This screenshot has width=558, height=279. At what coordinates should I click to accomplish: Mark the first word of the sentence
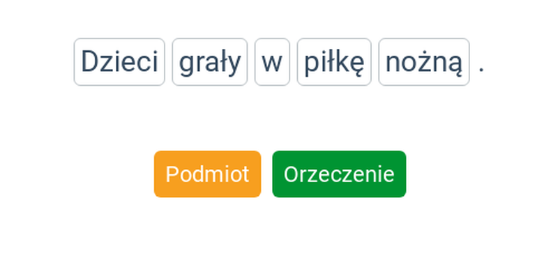[x=119, y=62]
